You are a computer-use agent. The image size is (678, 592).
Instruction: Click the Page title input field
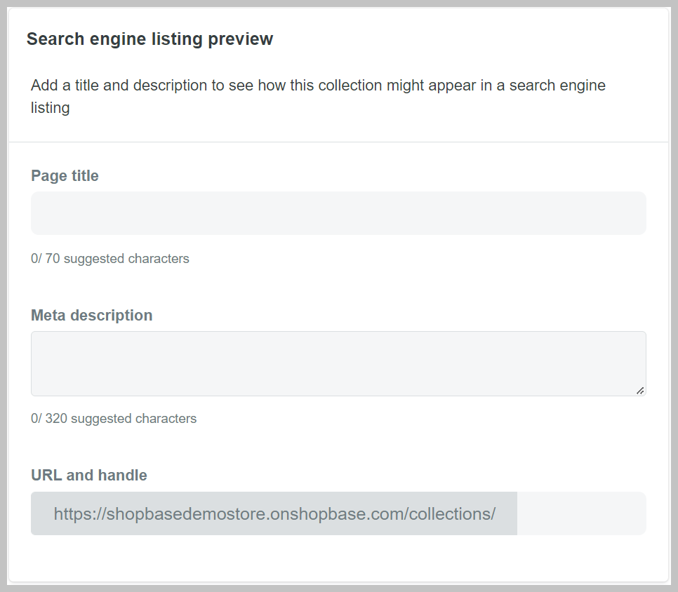338,213
